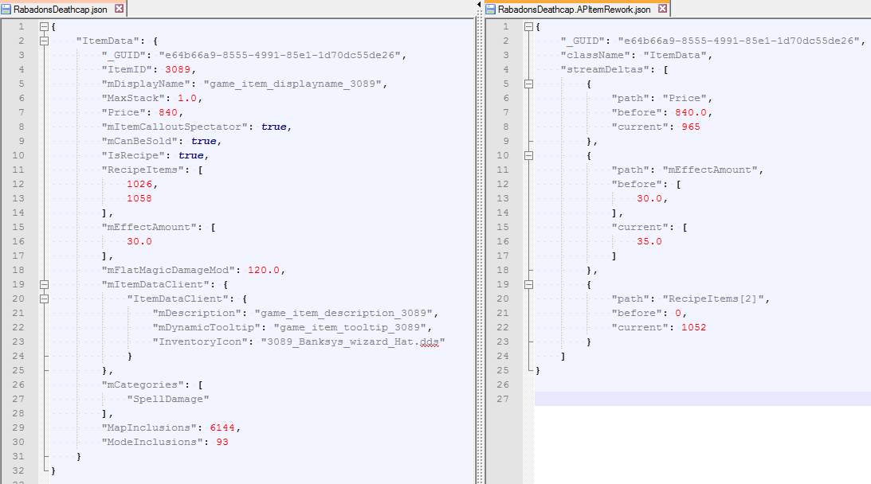This screenshot has height=484, width=871.
Task: Fold the "before" array in right pane
Action: pos(528,184)
